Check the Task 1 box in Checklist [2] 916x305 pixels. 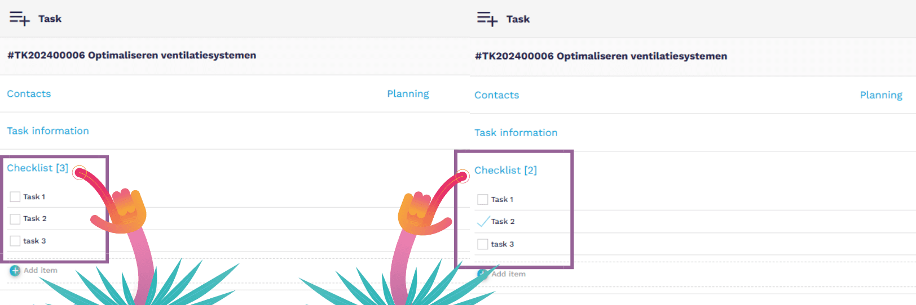coord(483,200)
